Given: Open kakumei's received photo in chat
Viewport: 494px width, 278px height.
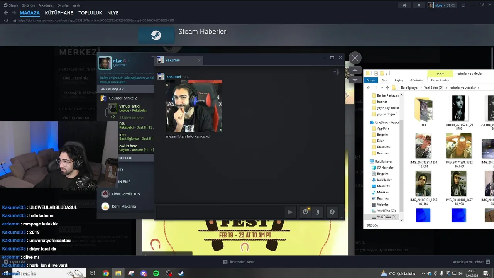Looking at the screenshot, I should 194,106.
